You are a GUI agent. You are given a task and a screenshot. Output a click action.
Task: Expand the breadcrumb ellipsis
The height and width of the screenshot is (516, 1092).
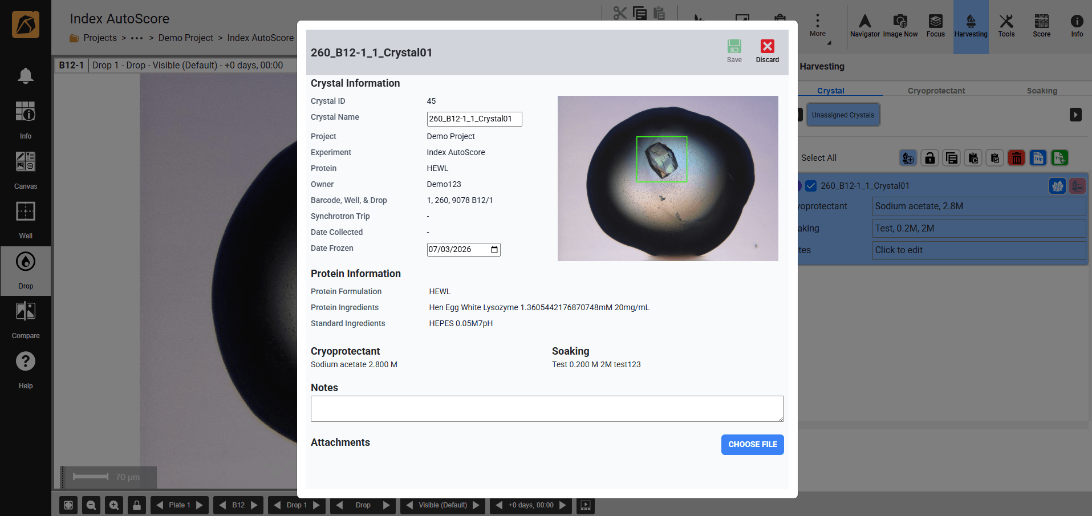pos(137,38)
